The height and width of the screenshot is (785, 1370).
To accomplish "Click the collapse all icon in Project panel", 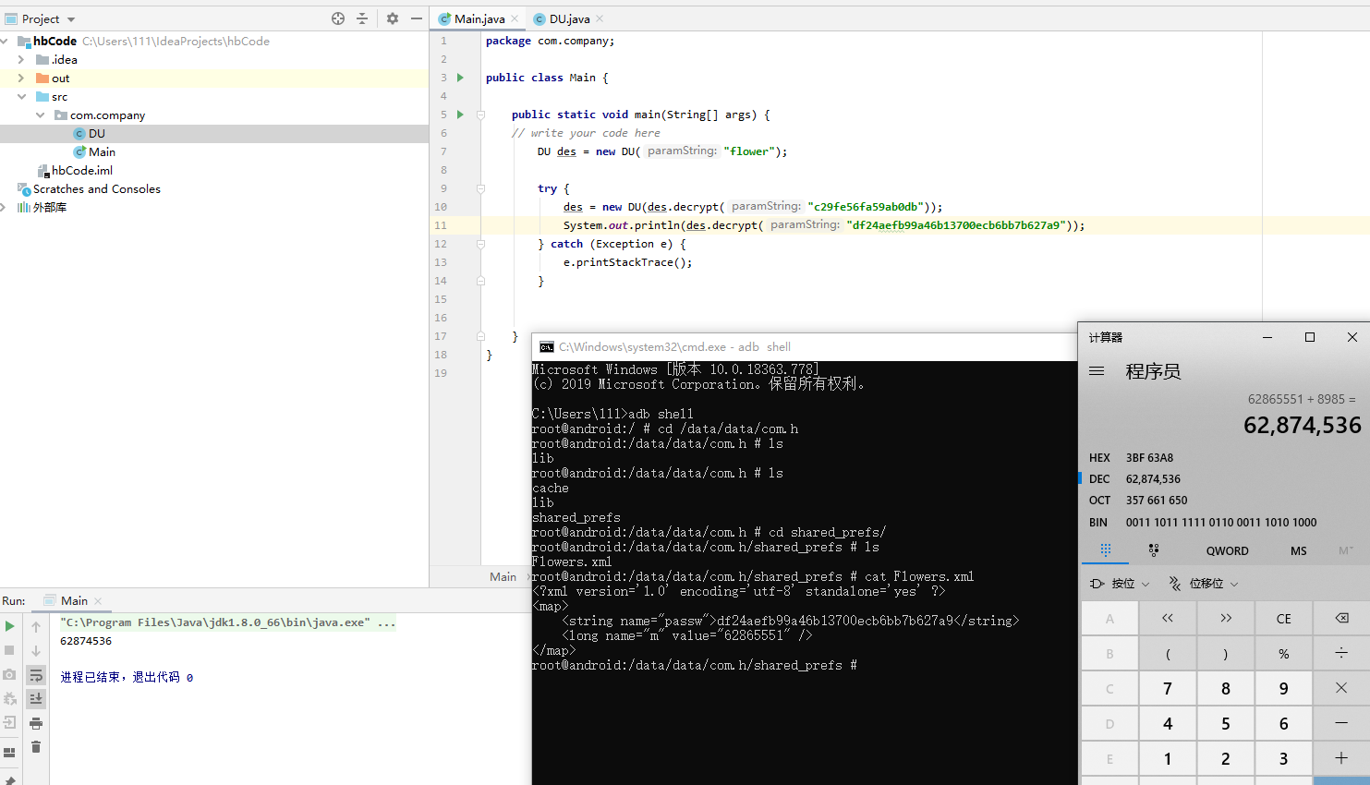I will pos(362,18).
